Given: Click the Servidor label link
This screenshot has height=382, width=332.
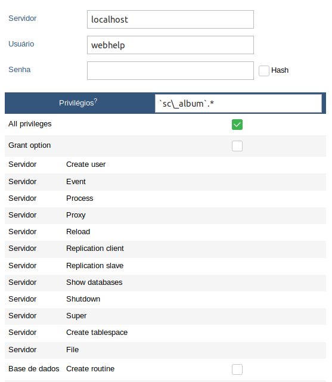Looking at the screenshot, I should (23, 18).
